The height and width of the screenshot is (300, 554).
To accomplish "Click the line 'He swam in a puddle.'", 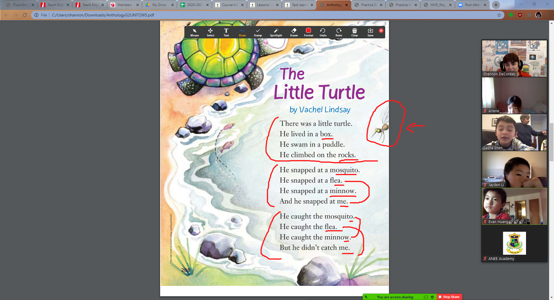I will pos(312,145).
